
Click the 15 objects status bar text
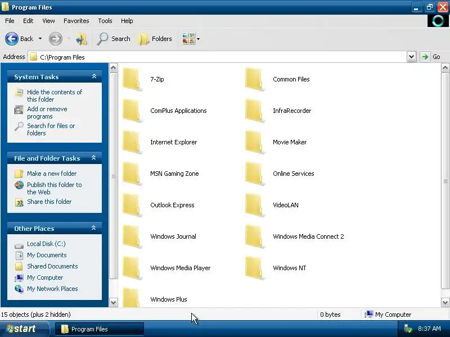[x=36, y=315]
